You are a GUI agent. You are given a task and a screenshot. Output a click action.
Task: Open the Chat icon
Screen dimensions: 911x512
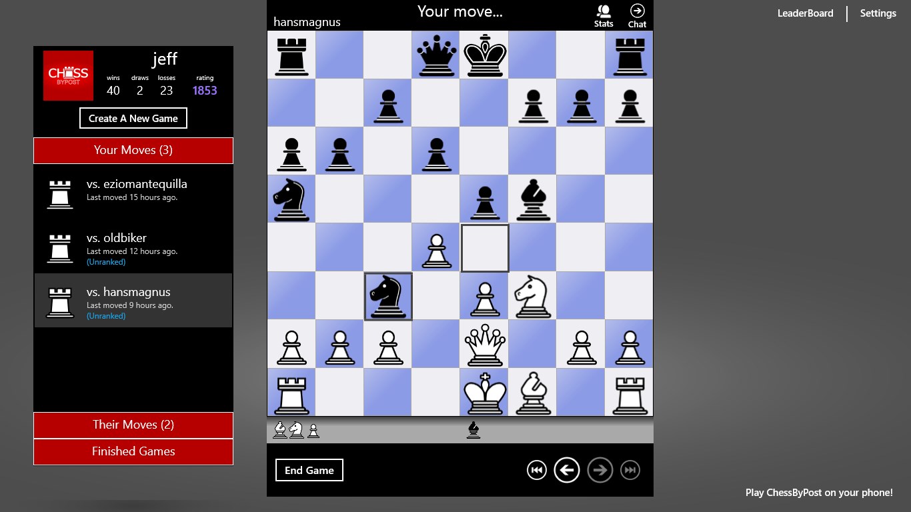(x=637, y=16)
